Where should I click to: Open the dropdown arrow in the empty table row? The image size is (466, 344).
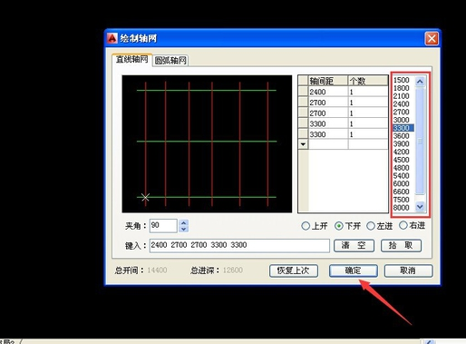[x=303, y=144]
